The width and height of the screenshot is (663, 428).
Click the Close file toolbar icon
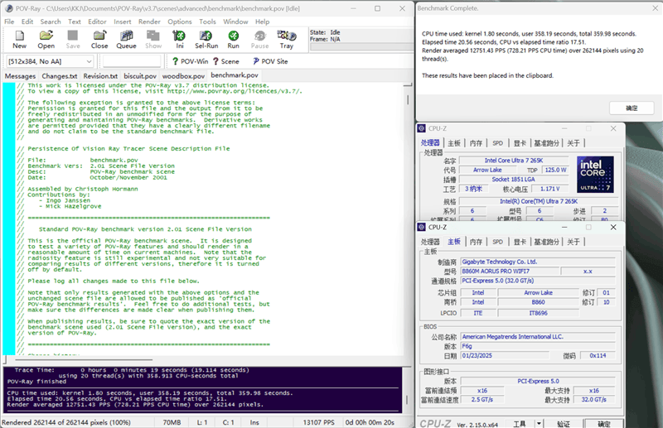[99, 40]
